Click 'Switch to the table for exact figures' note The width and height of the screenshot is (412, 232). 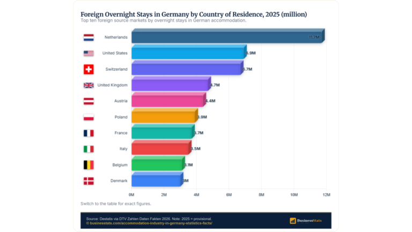pyautogui.click(x=116, y=204)
